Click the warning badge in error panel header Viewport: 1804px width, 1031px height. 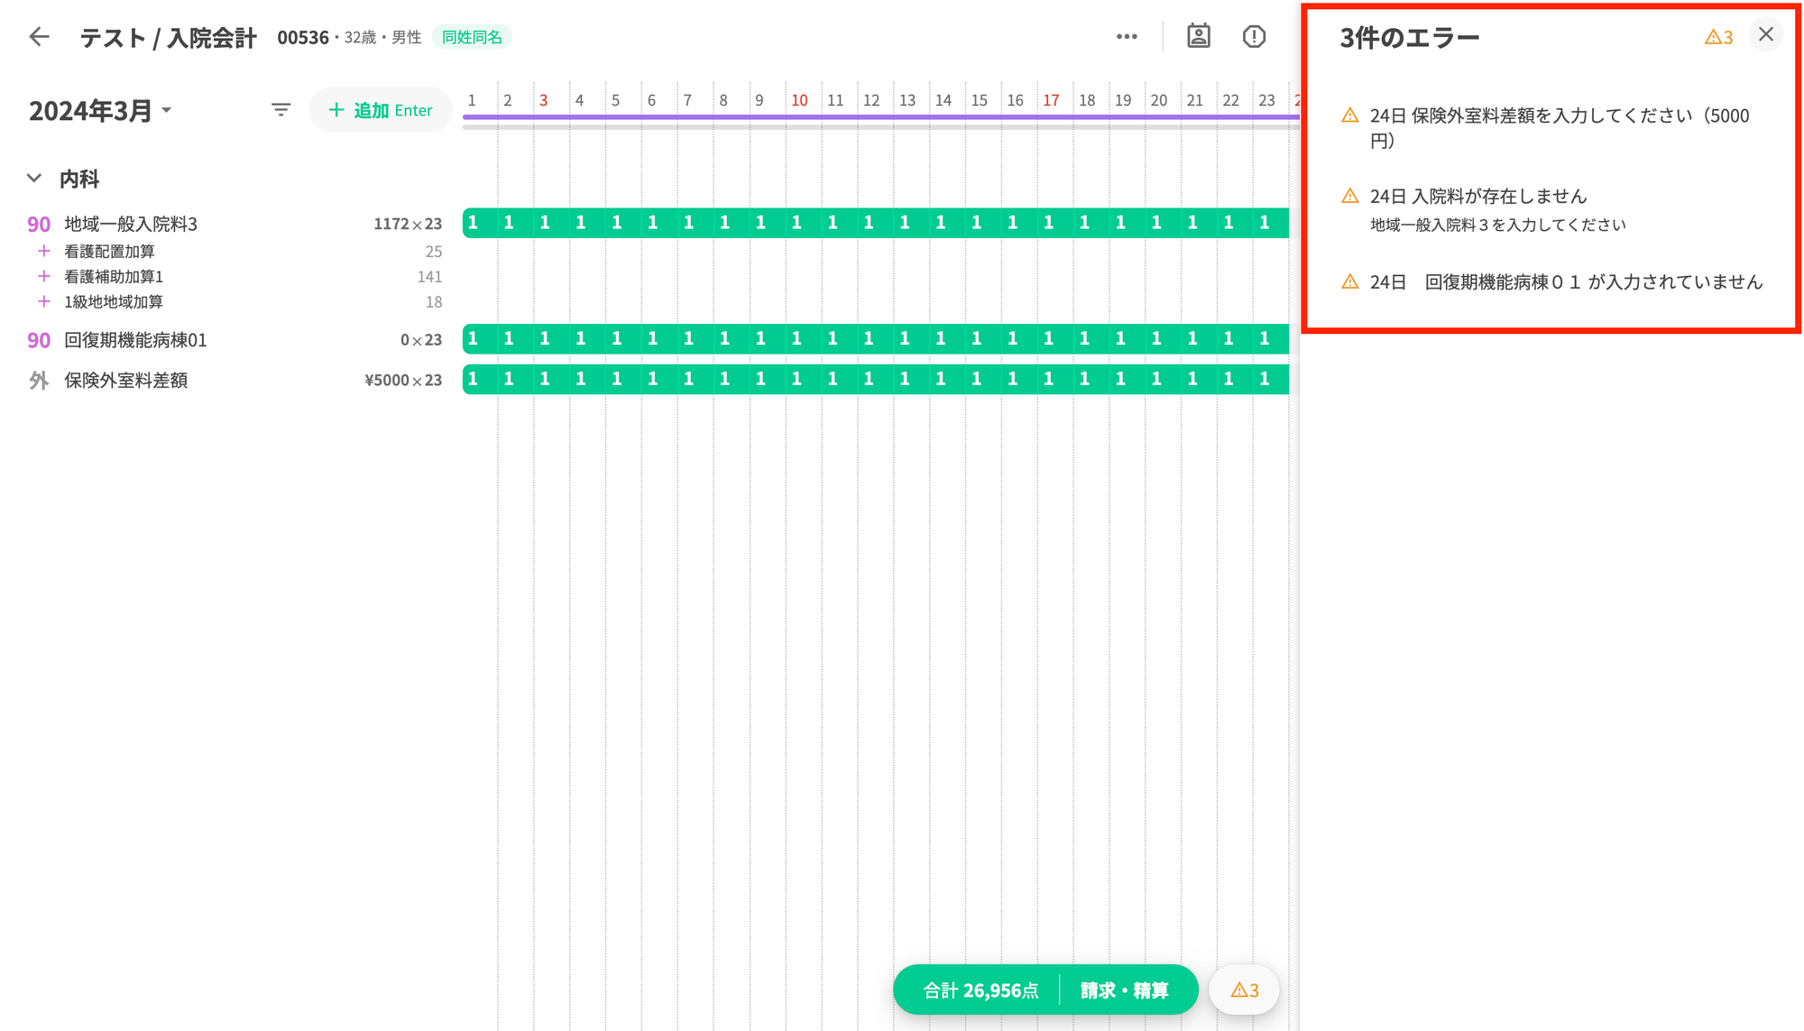coord(1718,37)
